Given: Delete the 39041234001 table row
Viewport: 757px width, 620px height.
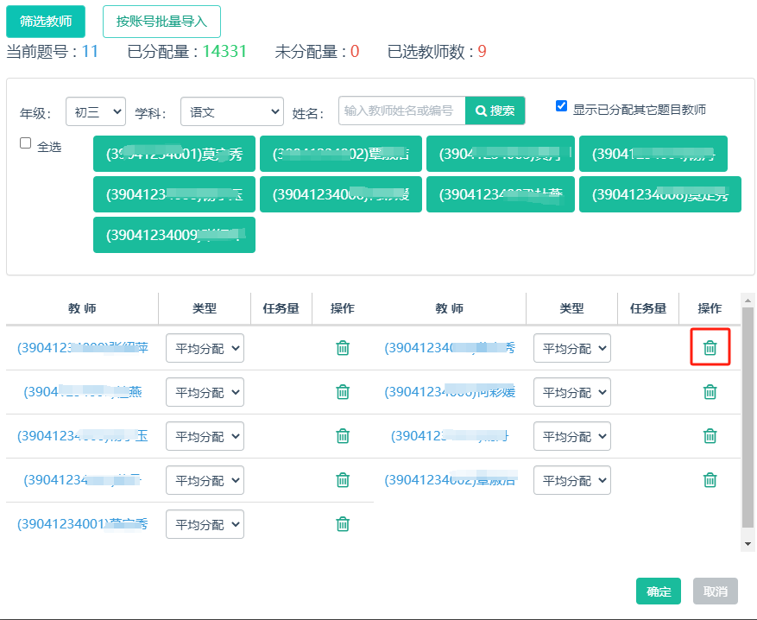Looking at the screenshot, I should [x=343, y=523].
